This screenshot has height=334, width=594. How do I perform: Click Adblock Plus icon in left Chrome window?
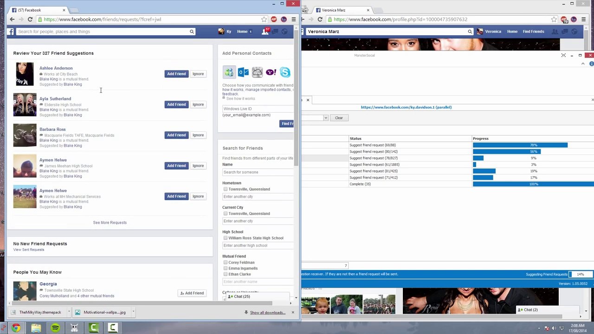tap(274, 19)
